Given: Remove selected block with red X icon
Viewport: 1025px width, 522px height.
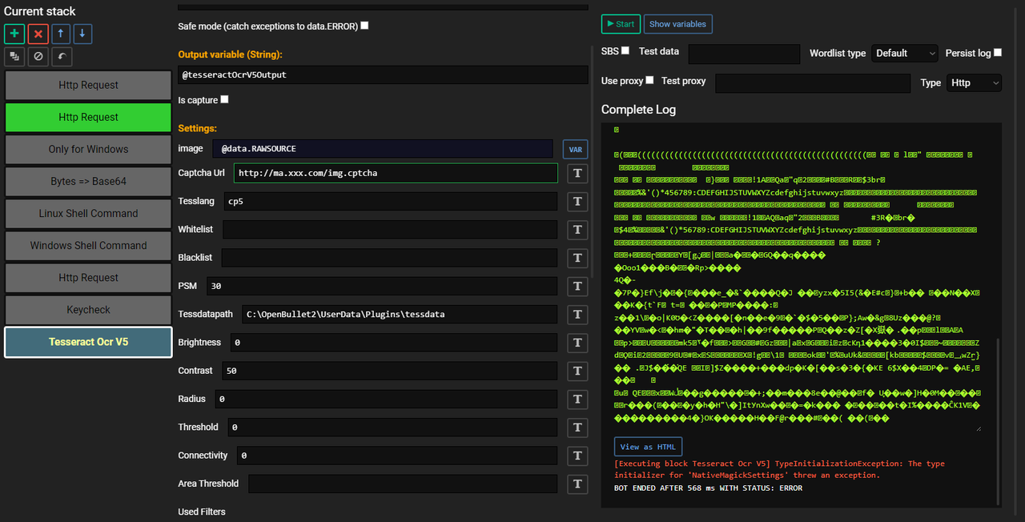Looking at the screenshot, I should 38,34.
